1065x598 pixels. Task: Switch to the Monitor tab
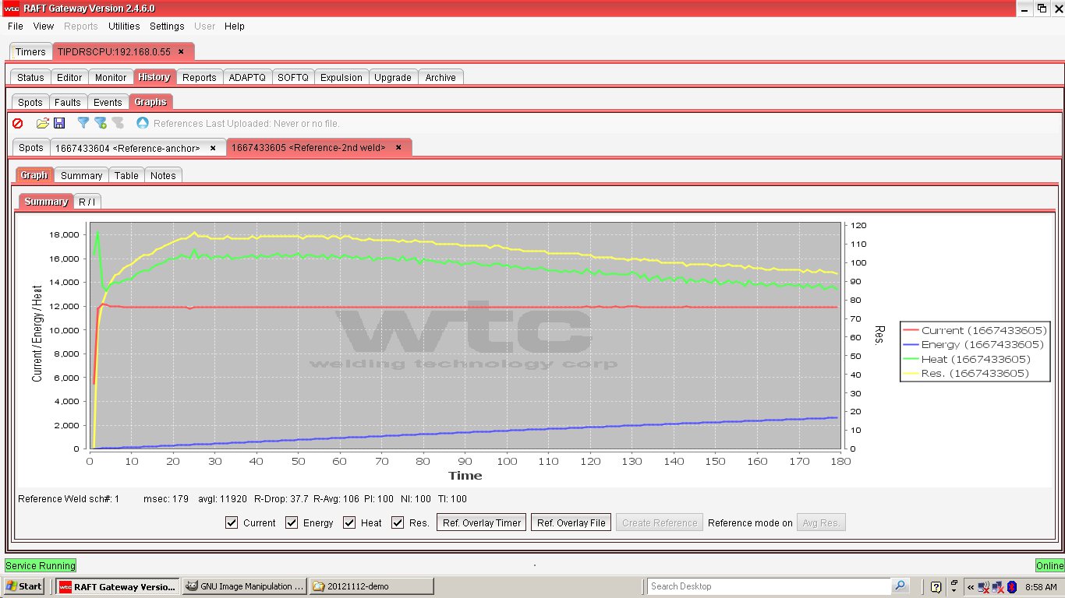(x=111, y=77)
